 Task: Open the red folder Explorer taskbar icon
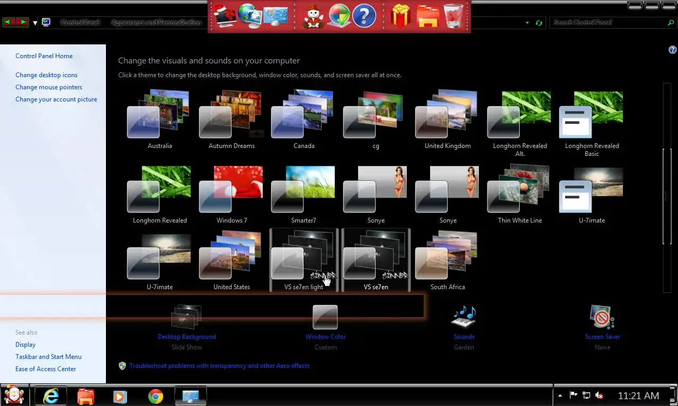pyautogui.click(x=85, y=396)
